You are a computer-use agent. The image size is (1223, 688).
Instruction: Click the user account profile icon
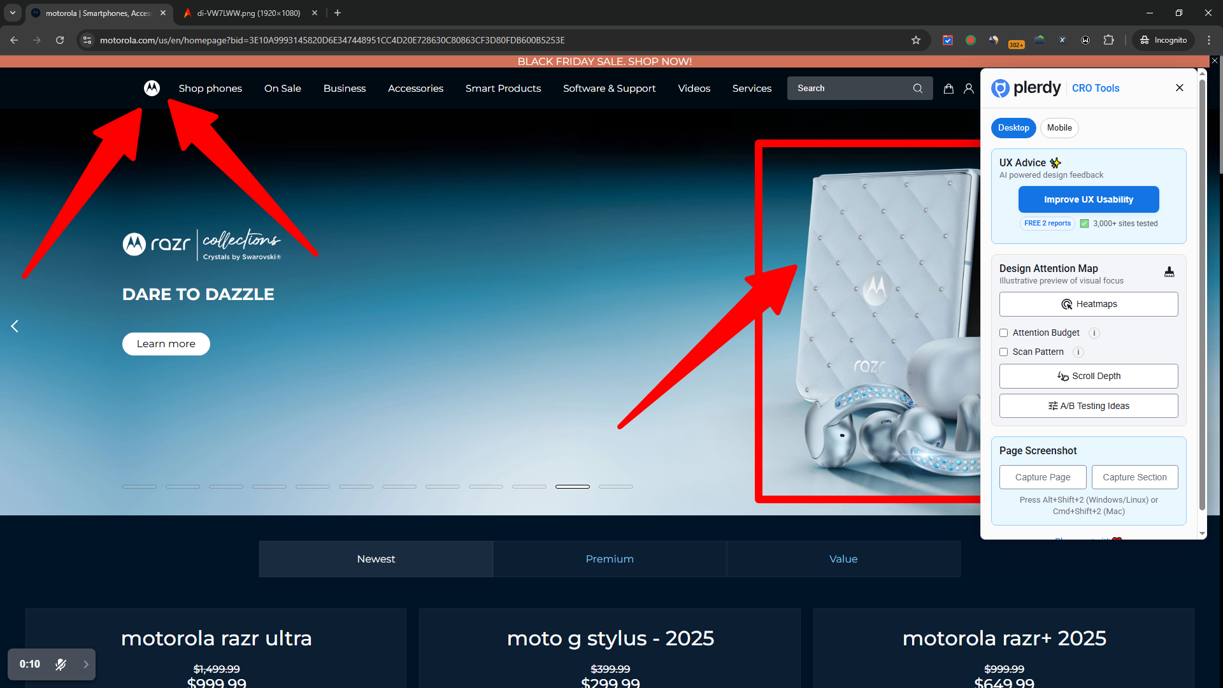click(x=969, y=89)
